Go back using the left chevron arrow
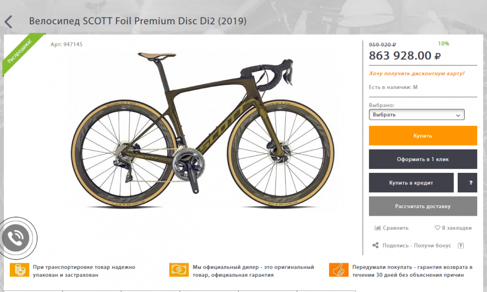The width and height of the screenshot is (487, 292). pyautogui.click(x=8, y=22)
